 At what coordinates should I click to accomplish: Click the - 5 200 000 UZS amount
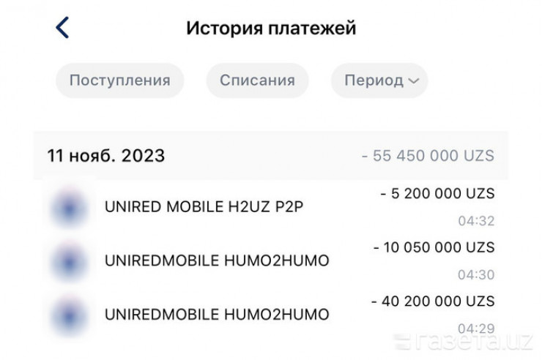coord(437,194)
